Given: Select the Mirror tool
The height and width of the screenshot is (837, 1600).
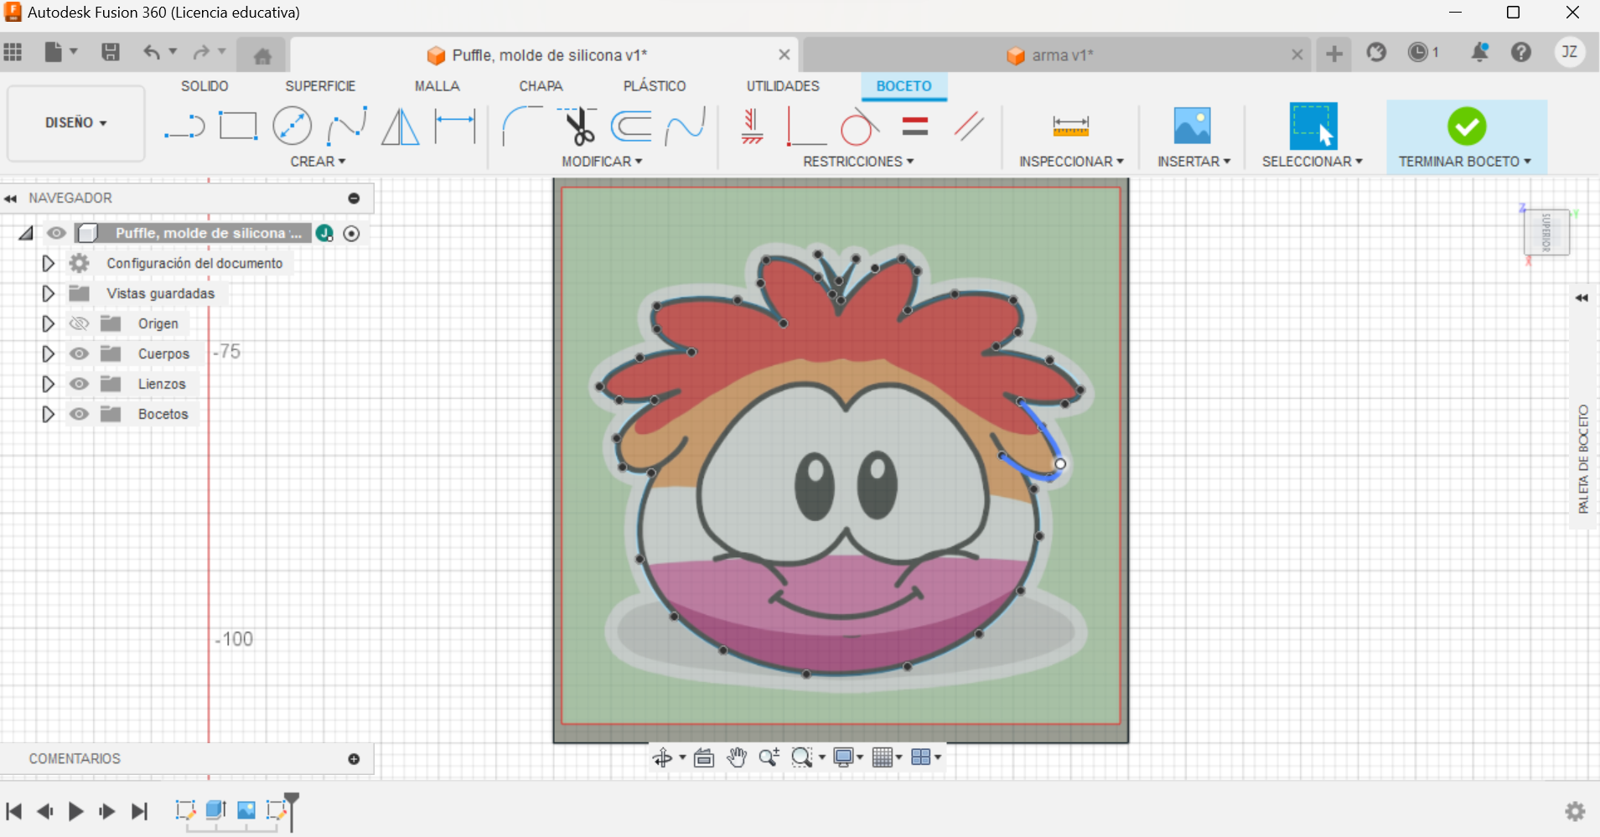Looking at the screenshot, I should point(401,127).
